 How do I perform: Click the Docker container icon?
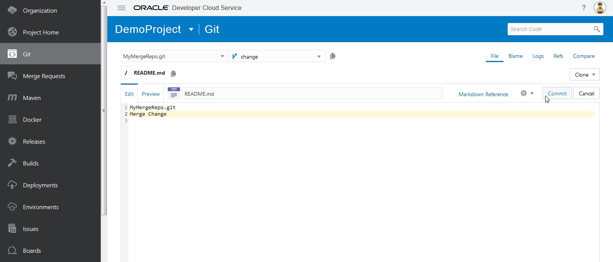point(12,119)
